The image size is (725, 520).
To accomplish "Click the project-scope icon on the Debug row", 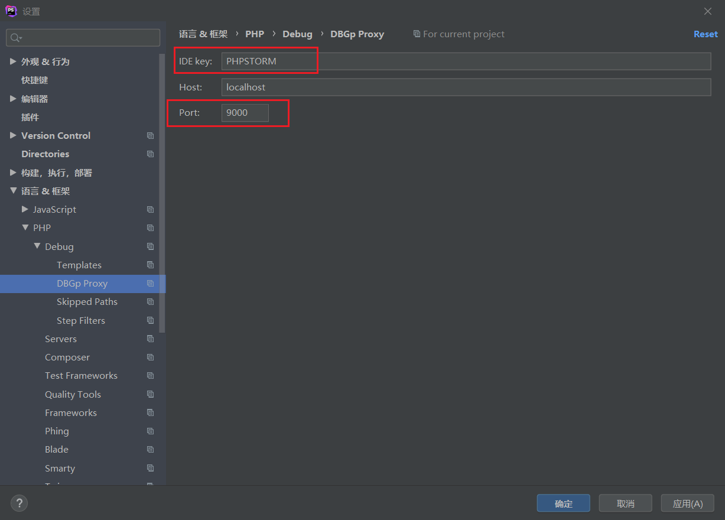I will pos(150,246).
